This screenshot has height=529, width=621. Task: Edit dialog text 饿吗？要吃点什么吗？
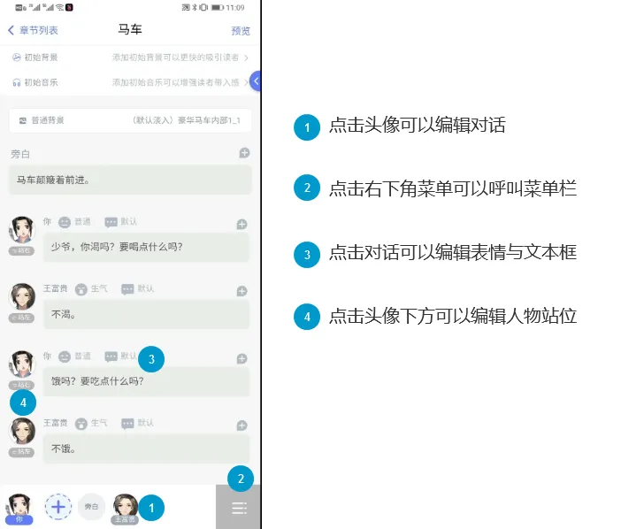(x=146, y=381)
